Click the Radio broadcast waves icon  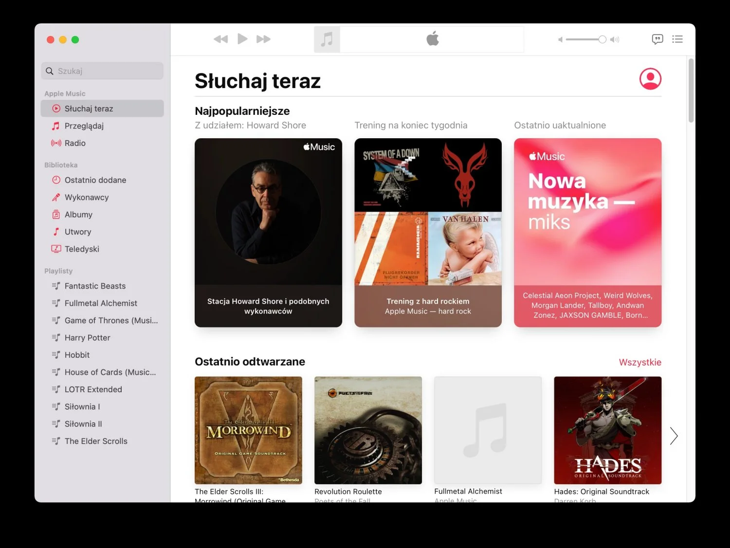pos(56,143)
